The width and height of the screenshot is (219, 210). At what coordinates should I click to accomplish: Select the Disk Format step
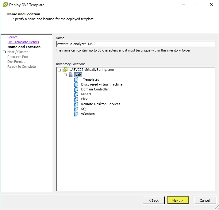(16, 62)
